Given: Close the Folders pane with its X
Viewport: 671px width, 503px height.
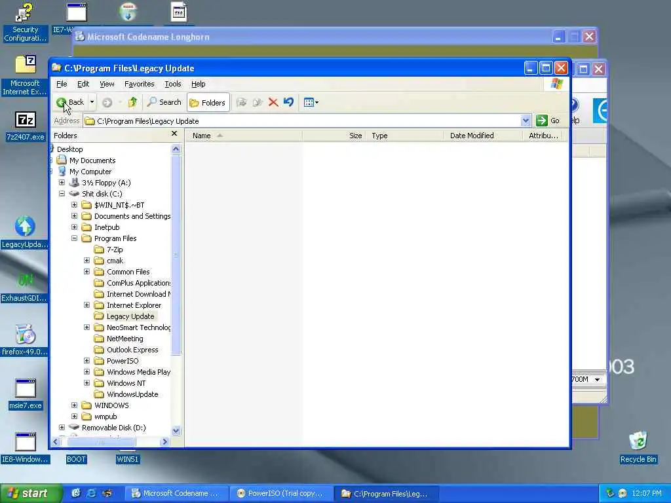Looking at the screenshot, I should coord(174,134).
